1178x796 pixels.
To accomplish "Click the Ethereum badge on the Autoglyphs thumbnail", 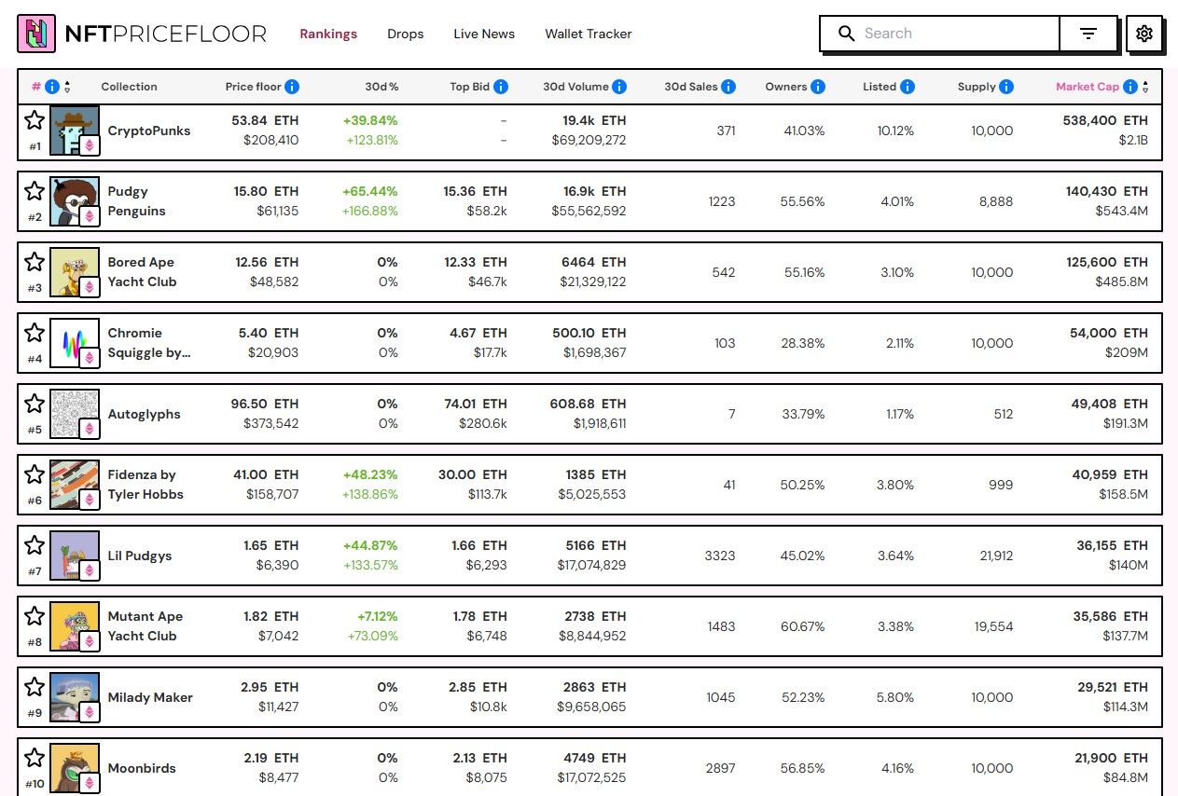I will click(x=89, y=429).
